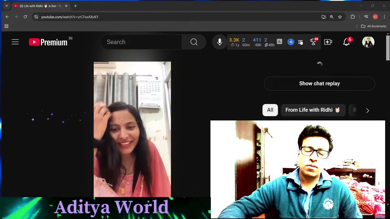Go forward in browser history
Image resolution: width=390 pixels, height=219 pixels.
(x=16, y=17)
